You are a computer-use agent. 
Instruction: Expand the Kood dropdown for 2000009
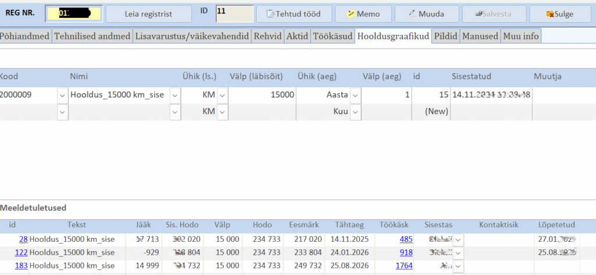point(63,95)
